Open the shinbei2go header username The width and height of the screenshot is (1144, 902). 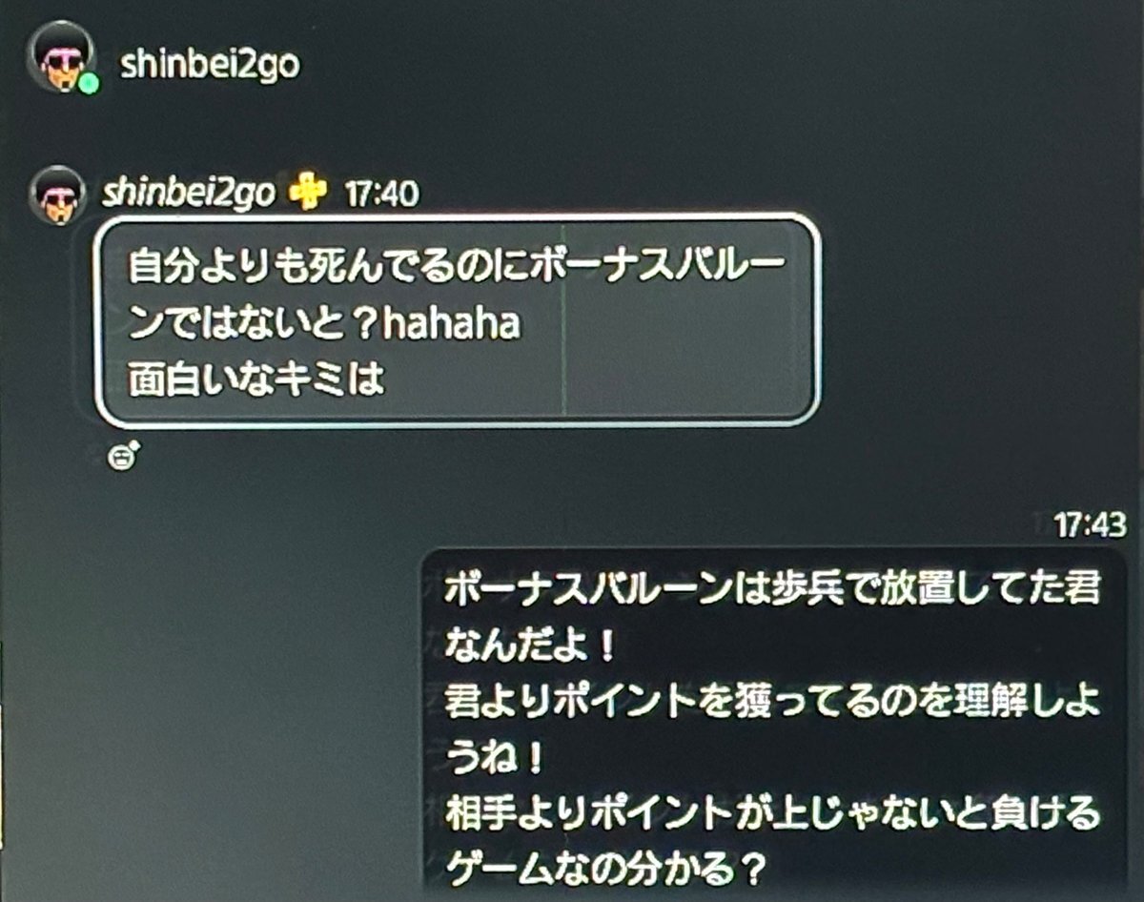211,64
